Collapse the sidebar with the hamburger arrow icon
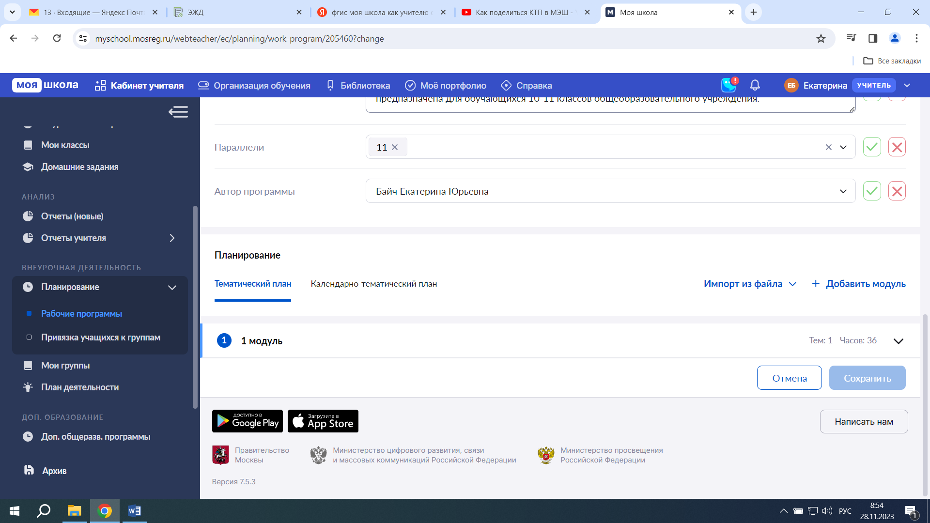 (178, 112)
